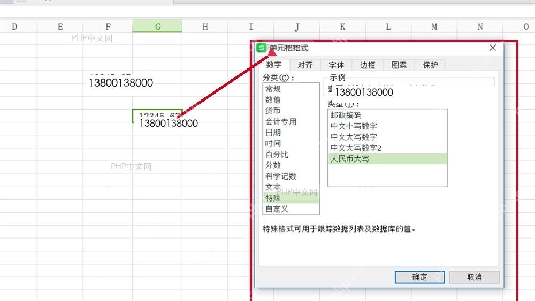Select column K header
This screenshot has width=535, height=301.
(x=342, y=26)
